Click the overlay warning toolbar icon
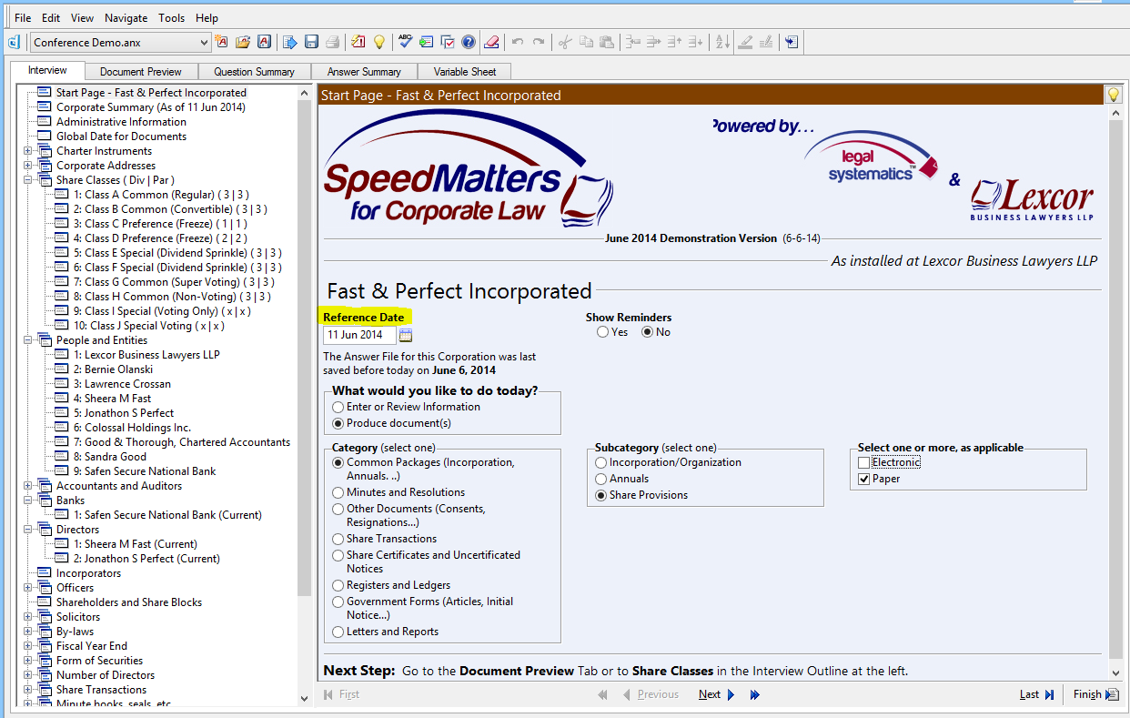Image resolution: width=1130 pixels, height=718 pixels. click(358, 42)
